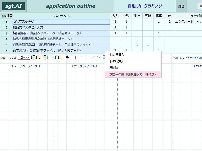Image resolution: width=202 pixels, height=151 pixels.
Task: Select the 字 text tool
Action: pos(67,57)
